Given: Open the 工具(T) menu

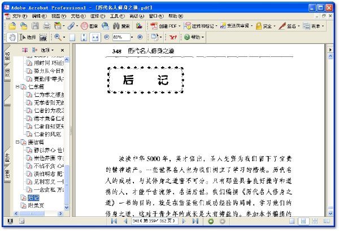Looking at the screenshot, I should (x=118, y=16).
